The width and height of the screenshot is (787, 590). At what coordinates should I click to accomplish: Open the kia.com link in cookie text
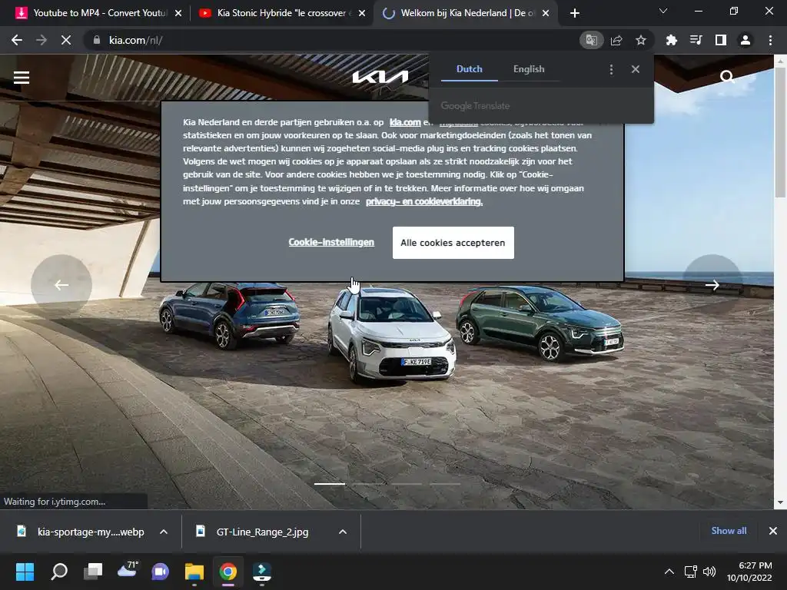click(405, 122)
